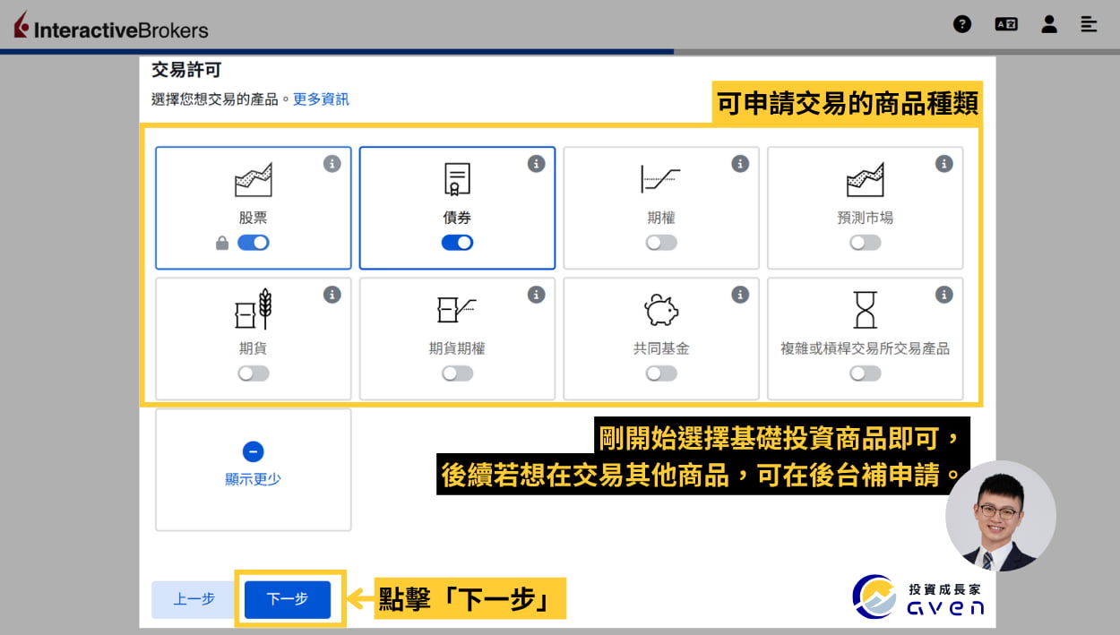Enable the 期權 trading permission switch
Screen dimensions: 1120x635
click(x=661, y=243)
